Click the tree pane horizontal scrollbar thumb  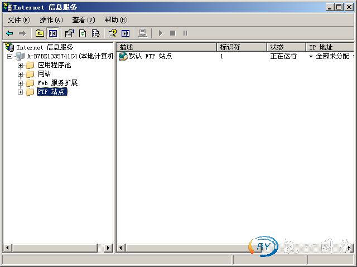coord(55,248)
